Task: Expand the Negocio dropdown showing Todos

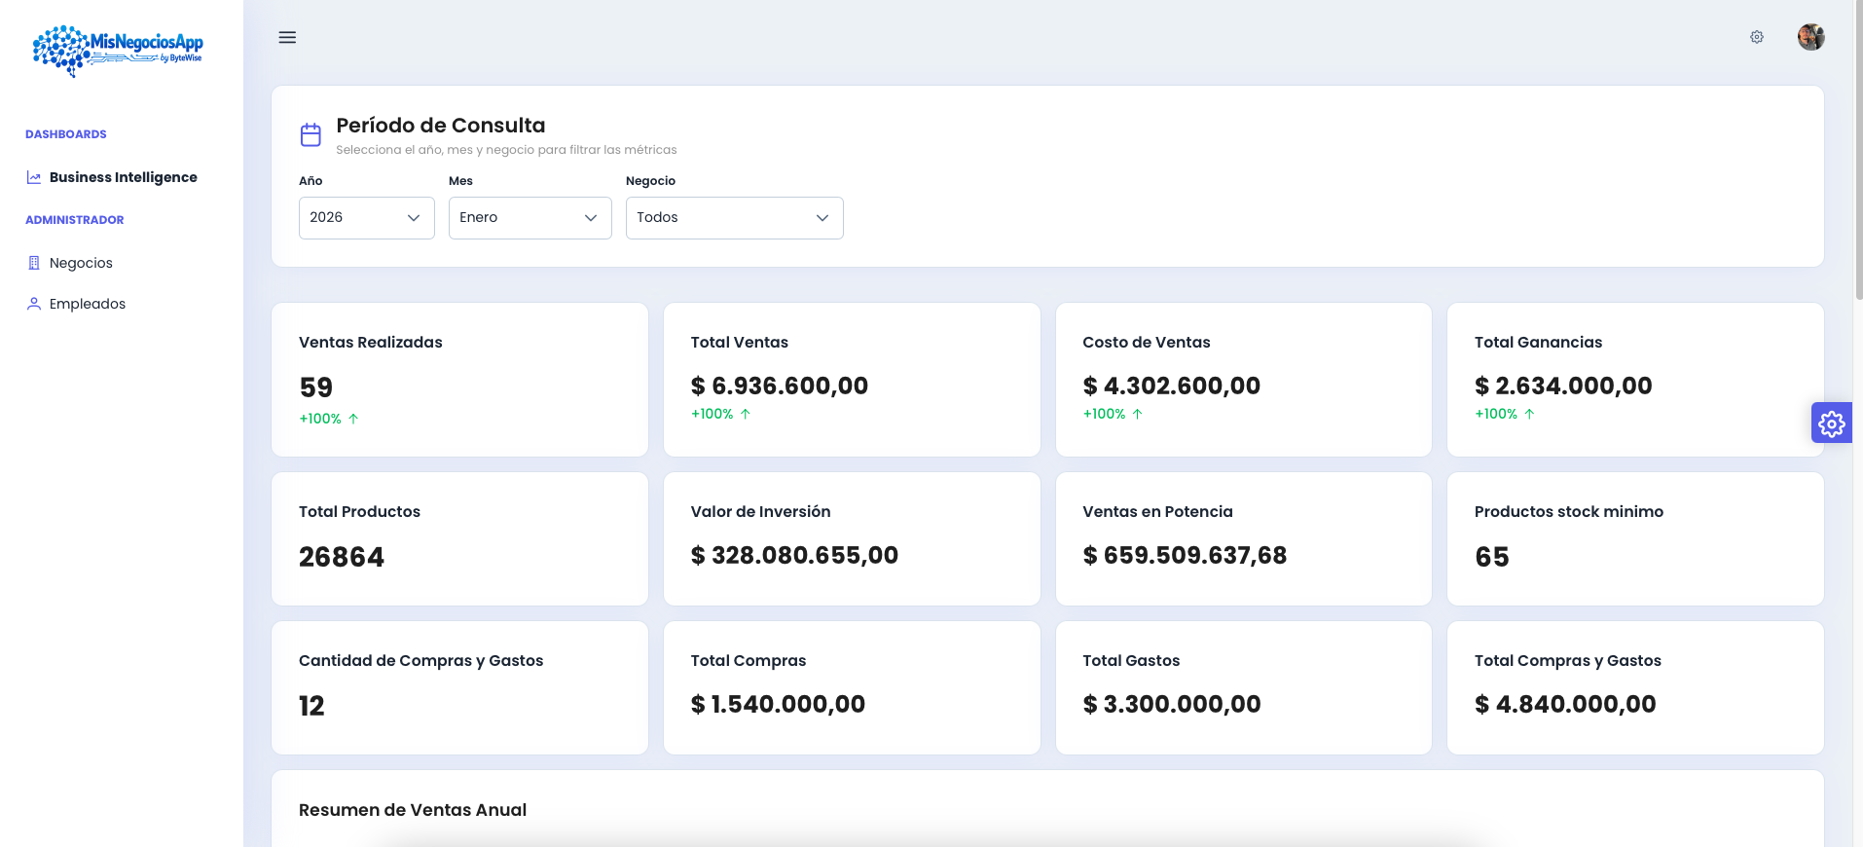Action: coord(734,218)
